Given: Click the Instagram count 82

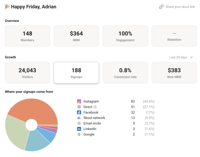Looking at the screenshot, I should pyautogui.click(x=133, y=101).
